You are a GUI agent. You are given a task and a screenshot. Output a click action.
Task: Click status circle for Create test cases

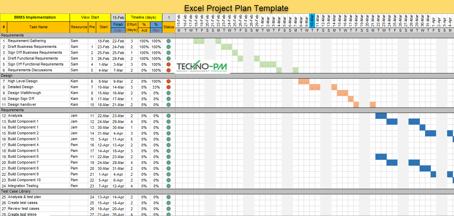click(169, 203)
